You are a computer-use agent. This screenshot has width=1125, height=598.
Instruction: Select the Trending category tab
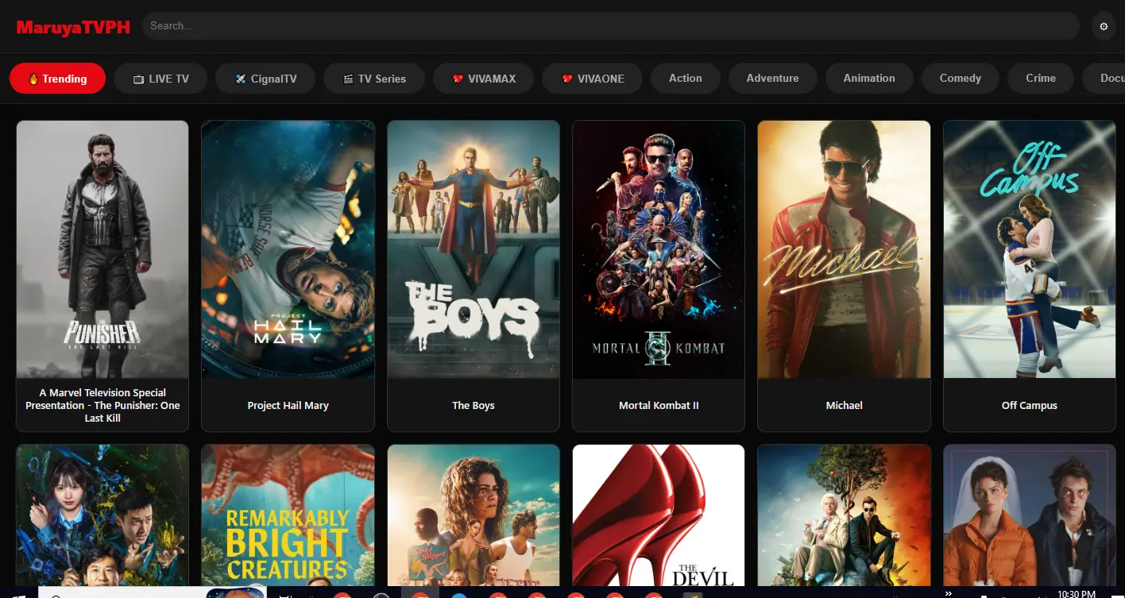[57, 79]
